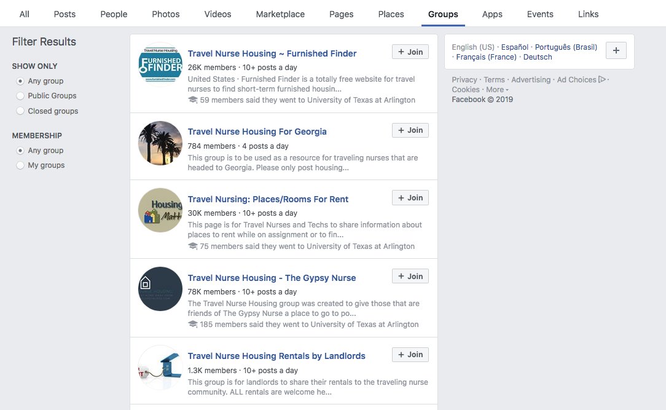Click the plus button to add a language
Image resolution: width=666 pixels, height=410 pixels.
click(x=616, y=50)
